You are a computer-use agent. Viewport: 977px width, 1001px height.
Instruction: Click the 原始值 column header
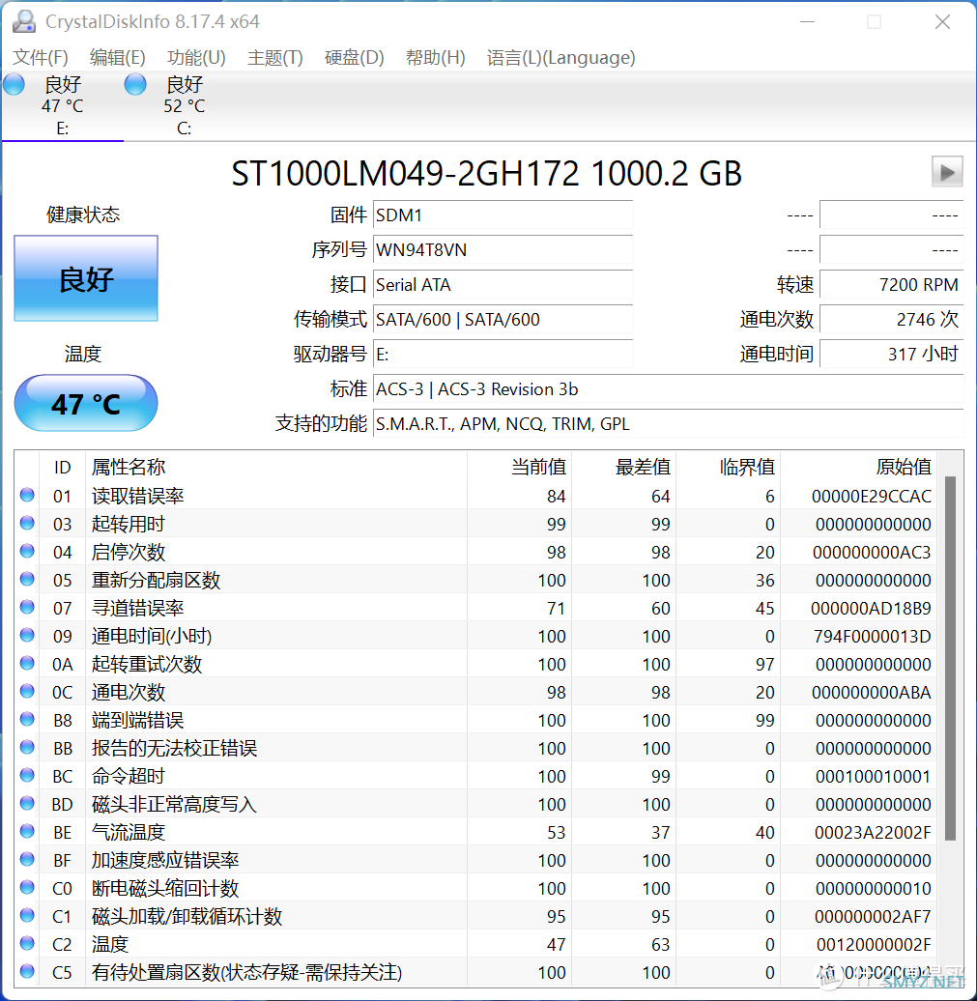tap(858, 468)
